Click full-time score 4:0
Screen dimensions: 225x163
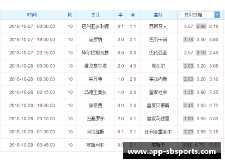[x=133, y=66]
